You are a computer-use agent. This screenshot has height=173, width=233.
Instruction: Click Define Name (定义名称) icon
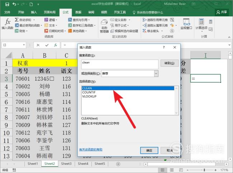tap(112, 20)
